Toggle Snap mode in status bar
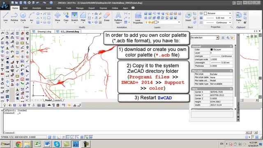This screenshot has width=263, height=148. [49, 137]
